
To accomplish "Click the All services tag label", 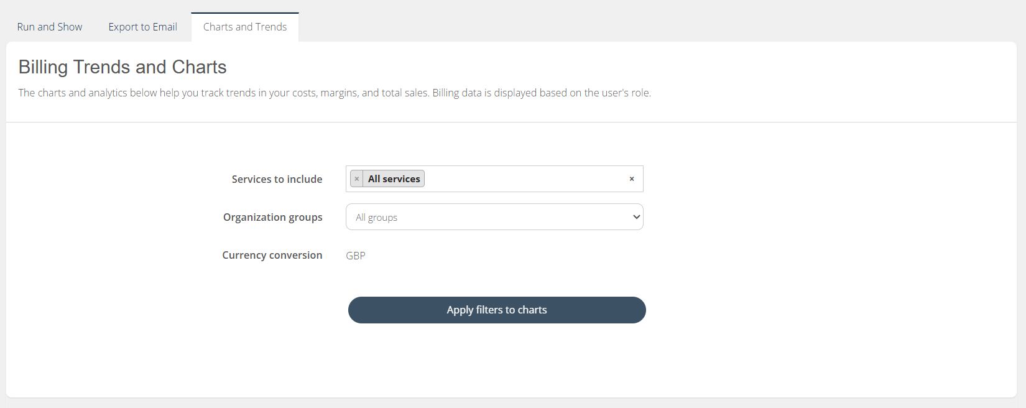I will click(394, 179).
